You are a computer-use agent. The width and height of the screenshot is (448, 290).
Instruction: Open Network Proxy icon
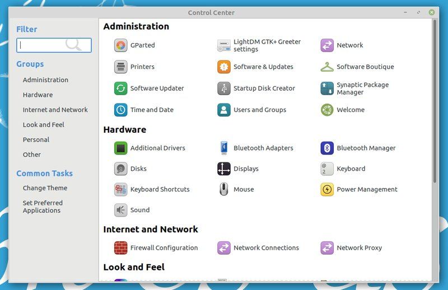327,247
